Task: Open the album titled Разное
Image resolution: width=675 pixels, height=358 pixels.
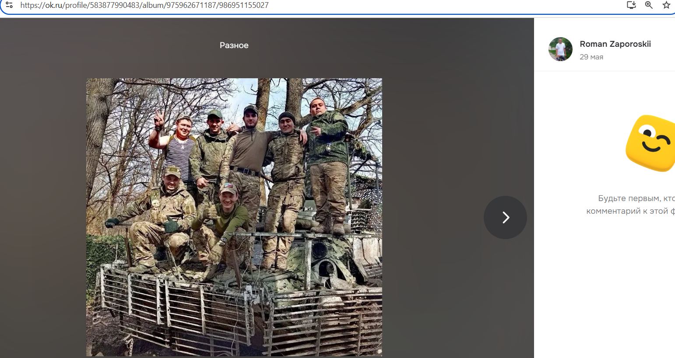Action: coord(234,45)
